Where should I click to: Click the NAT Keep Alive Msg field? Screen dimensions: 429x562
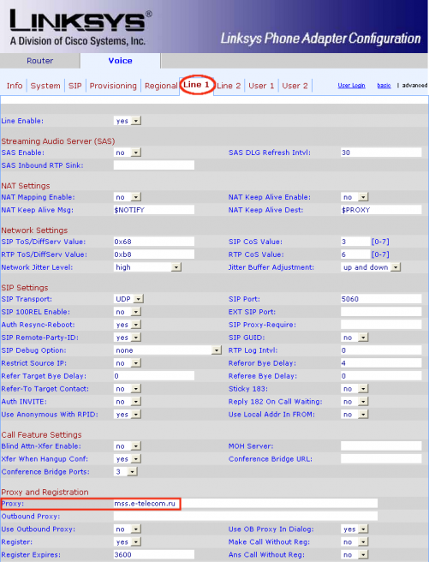pyautogui.click(x=154, y=210)
